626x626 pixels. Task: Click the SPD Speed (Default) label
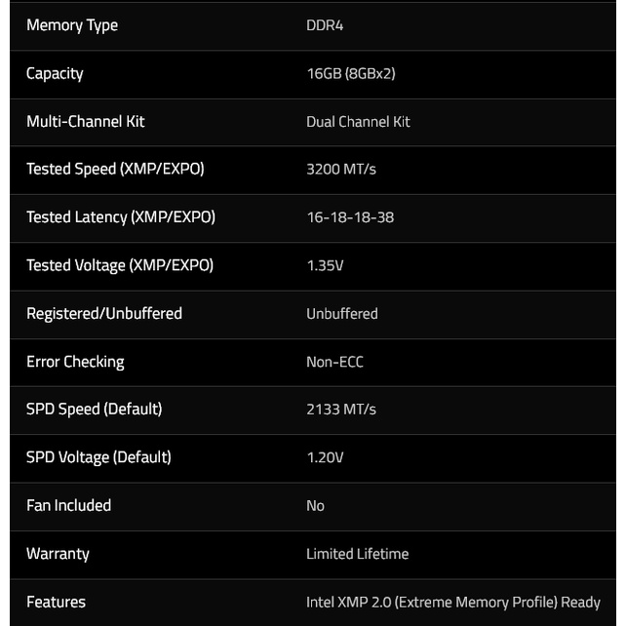[x=95, y=409]
